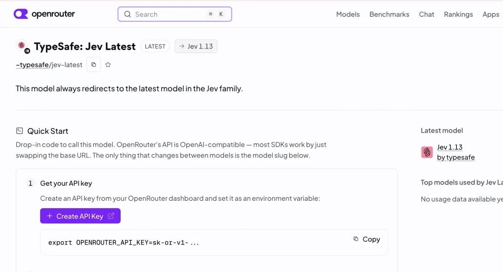This screenshot has height=272, width=503.
Task: Open the Benchmarks navigation item
Action: [x=389, y=14]
